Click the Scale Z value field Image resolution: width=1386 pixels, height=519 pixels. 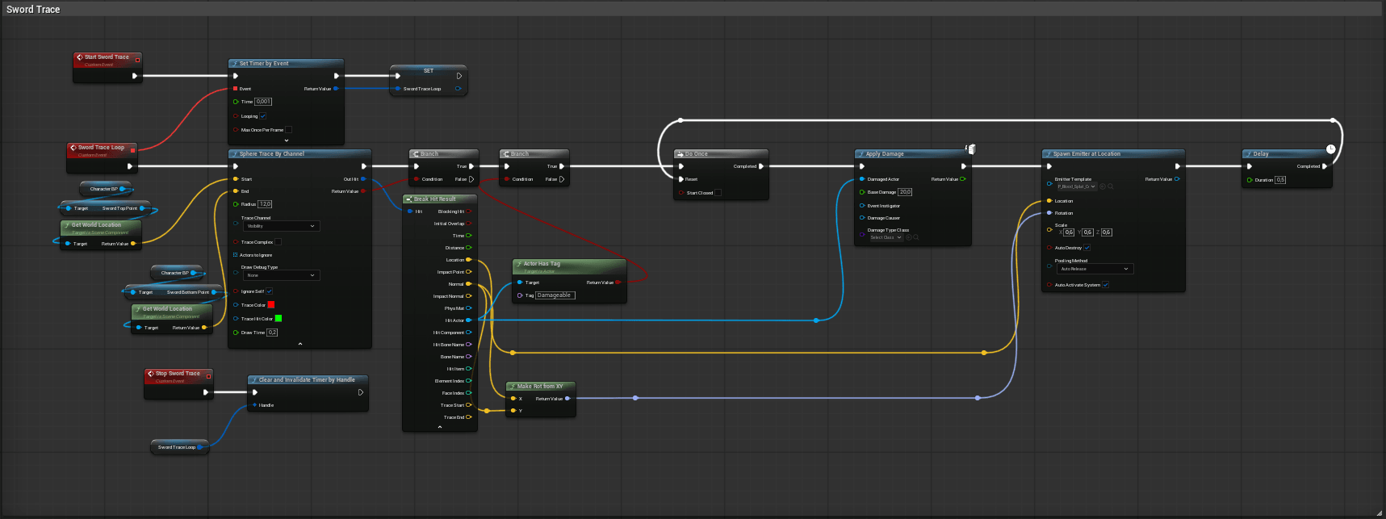tap(1106, 232)
